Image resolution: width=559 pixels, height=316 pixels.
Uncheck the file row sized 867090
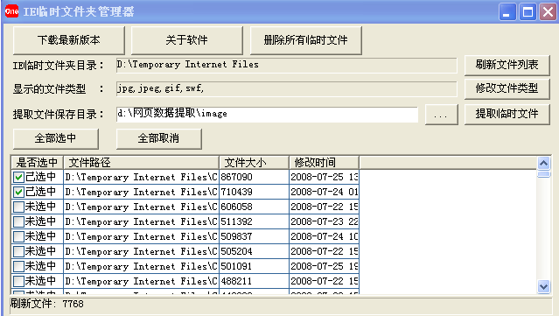[x=18, y=177]
